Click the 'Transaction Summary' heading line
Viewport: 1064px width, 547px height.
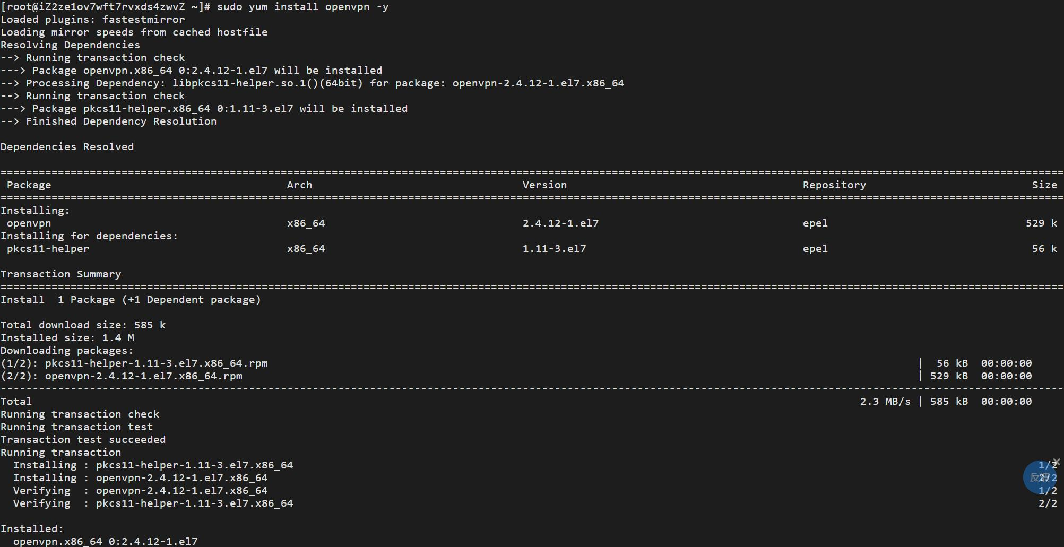[60, 274]
